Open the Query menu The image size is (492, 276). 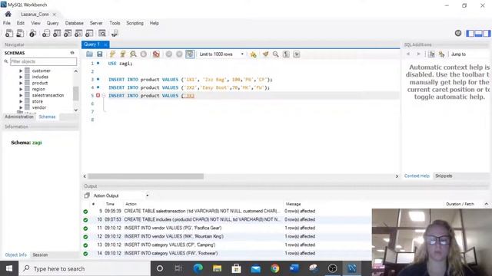52,23
